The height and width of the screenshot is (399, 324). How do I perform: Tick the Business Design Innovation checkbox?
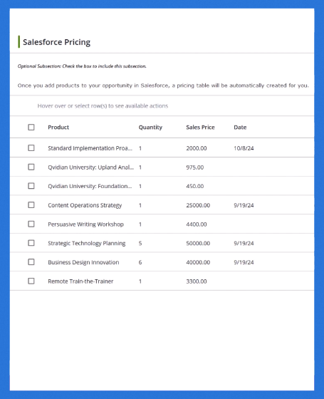click(x=31, y=262)
